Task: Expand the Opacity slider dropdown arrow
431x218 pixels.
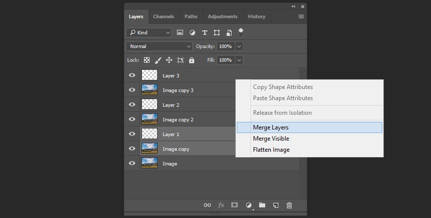Action: tap(239, 46)
